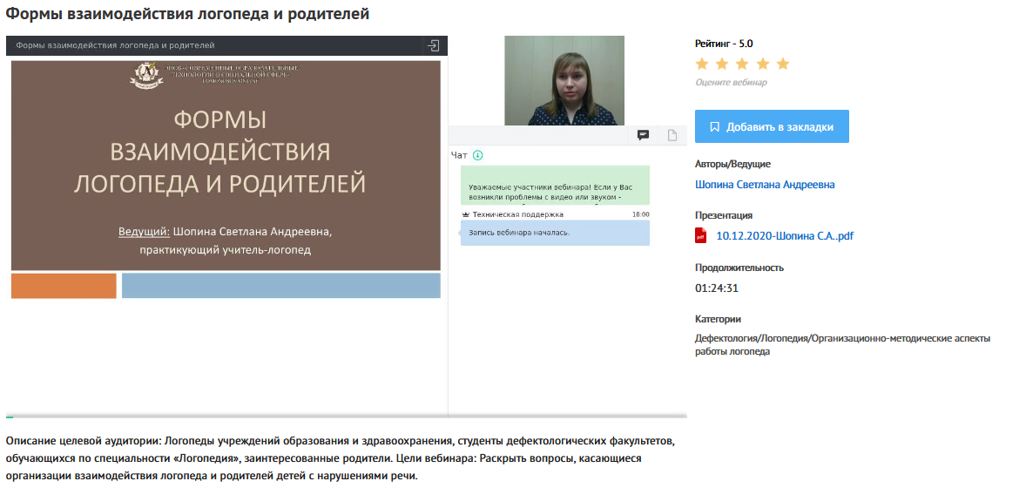Open the chat tab icon
Viewport: 1026px width, 488px height.
tap(643, 135)
